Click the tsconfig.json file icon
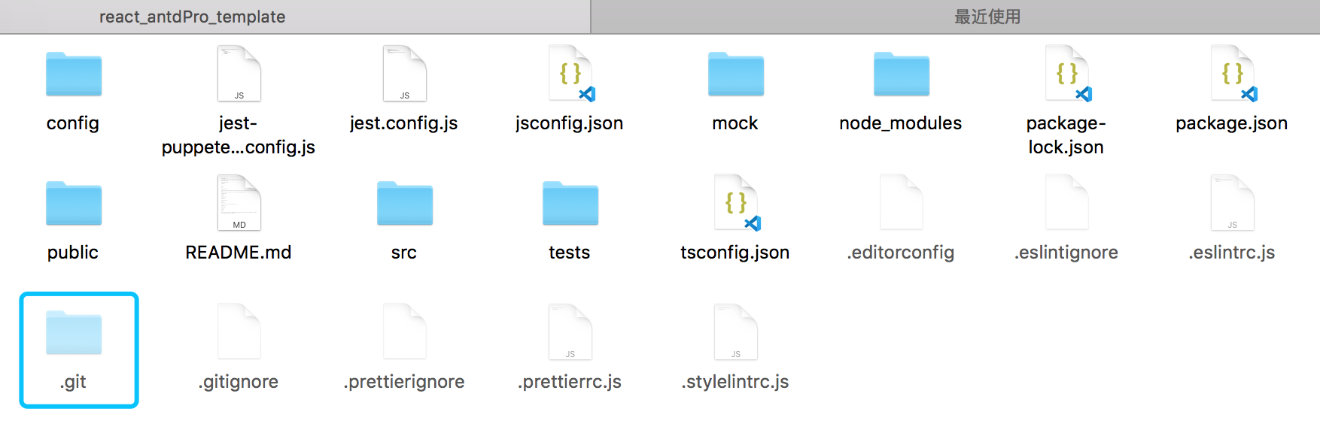 coord(737,203)
